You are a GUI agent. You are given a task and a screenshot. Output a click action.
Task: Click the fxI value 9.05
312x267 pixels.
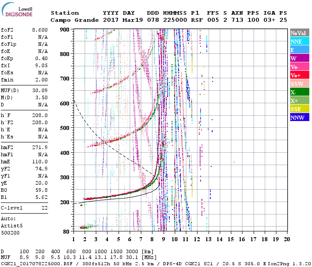41,65
